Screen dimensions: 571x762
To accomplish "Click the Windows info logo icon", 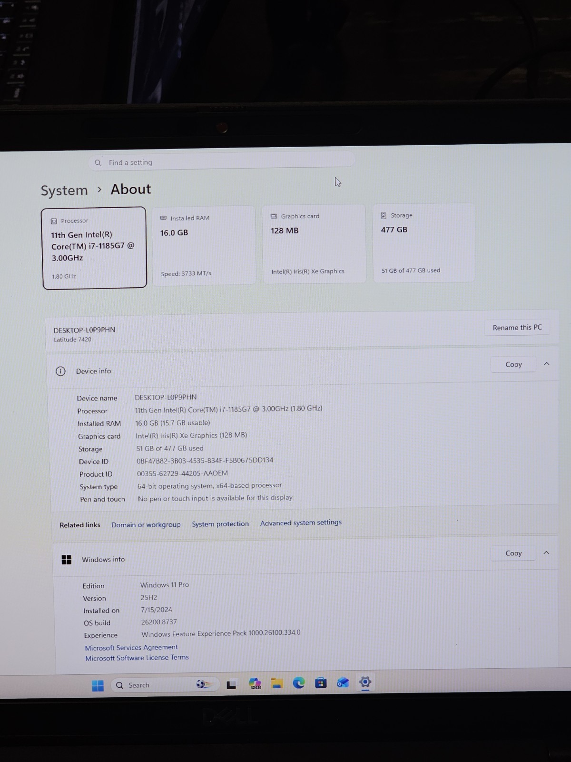I will point(67,560).
